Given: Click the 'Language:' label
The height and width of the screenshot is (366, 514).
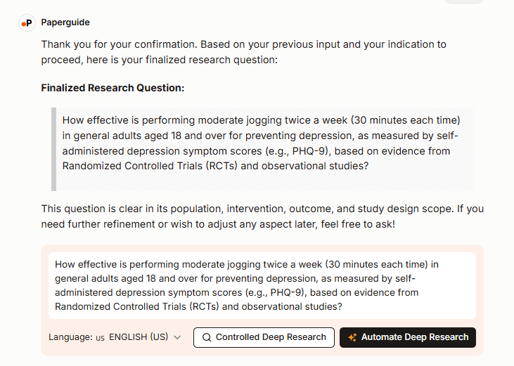Looking at the screenshot, I should [x=70, y=337].
